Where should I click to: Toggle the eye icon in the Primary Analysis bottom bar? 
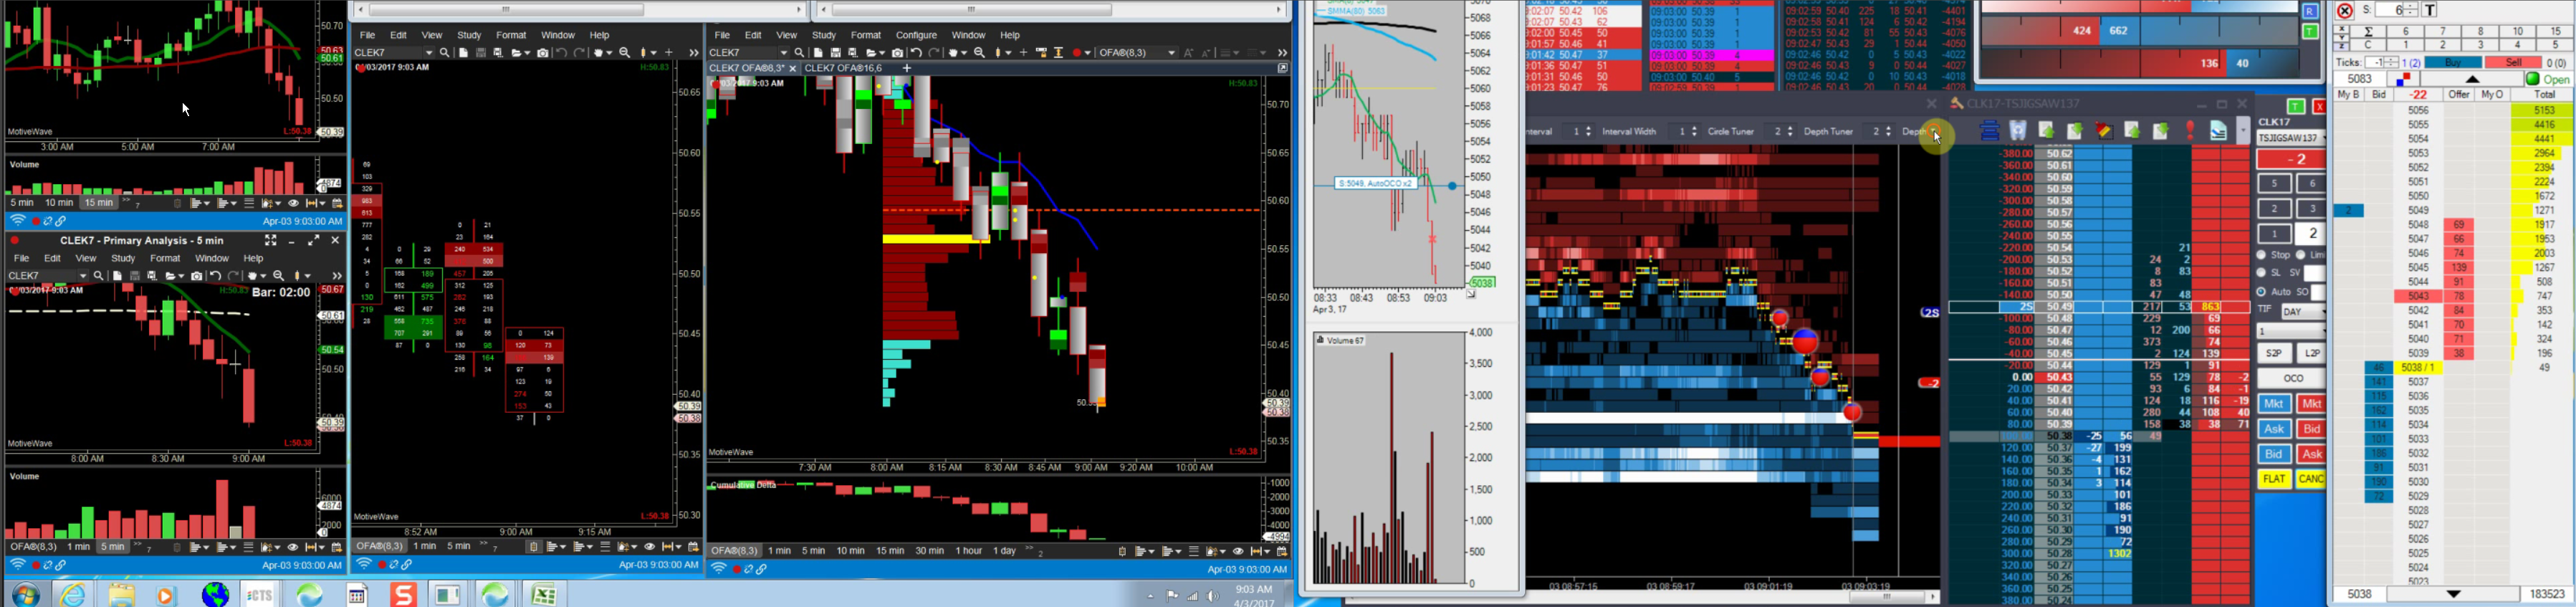[293, 547]
